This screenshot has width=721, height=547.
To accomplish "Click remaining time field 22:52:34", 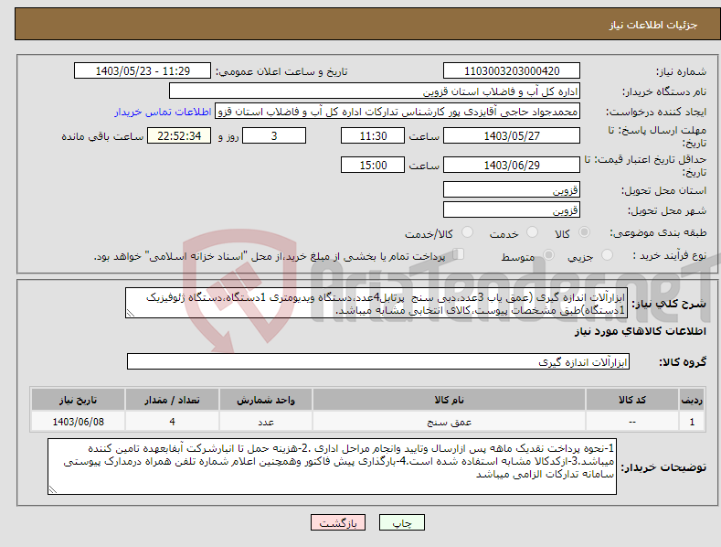I will coord(179,135).
